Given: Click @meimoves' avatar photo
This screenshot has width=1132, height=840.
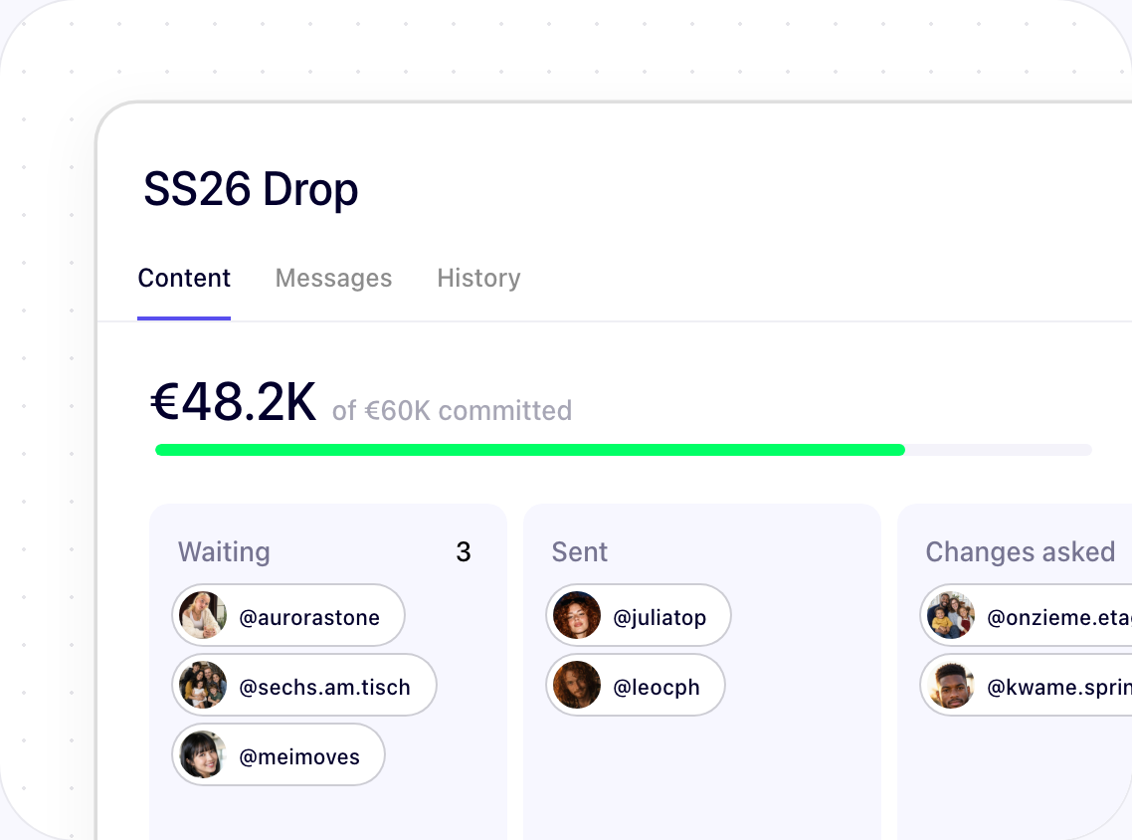Looking at the screenshot, I should (203, 754).
